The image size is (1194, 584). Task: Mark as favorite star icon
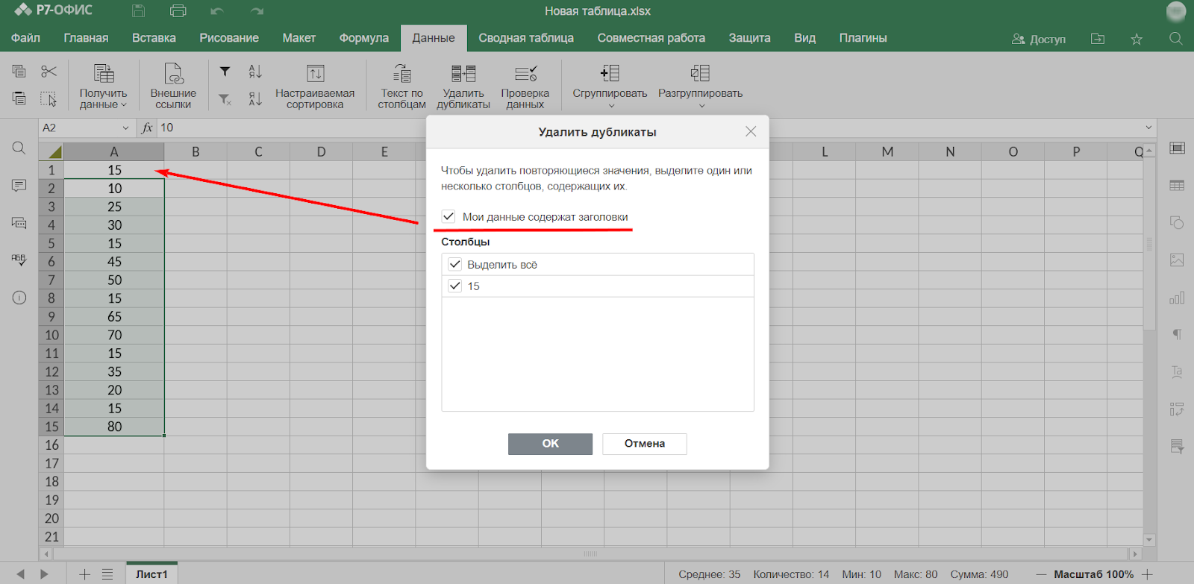(1137, 39)
